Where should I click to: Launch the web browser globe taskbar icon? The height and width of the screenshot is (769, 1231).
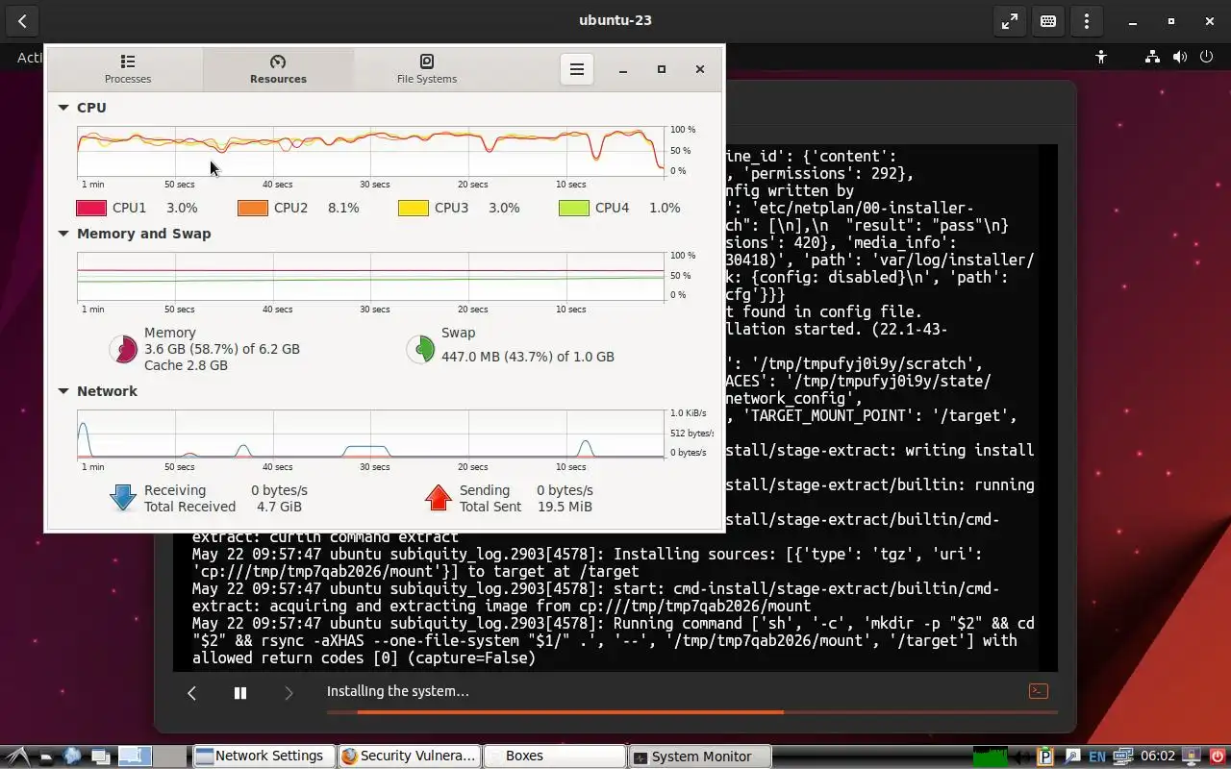tap(72, 757)
